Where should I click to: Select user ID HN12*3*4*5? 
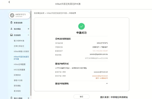pos(102,43)
